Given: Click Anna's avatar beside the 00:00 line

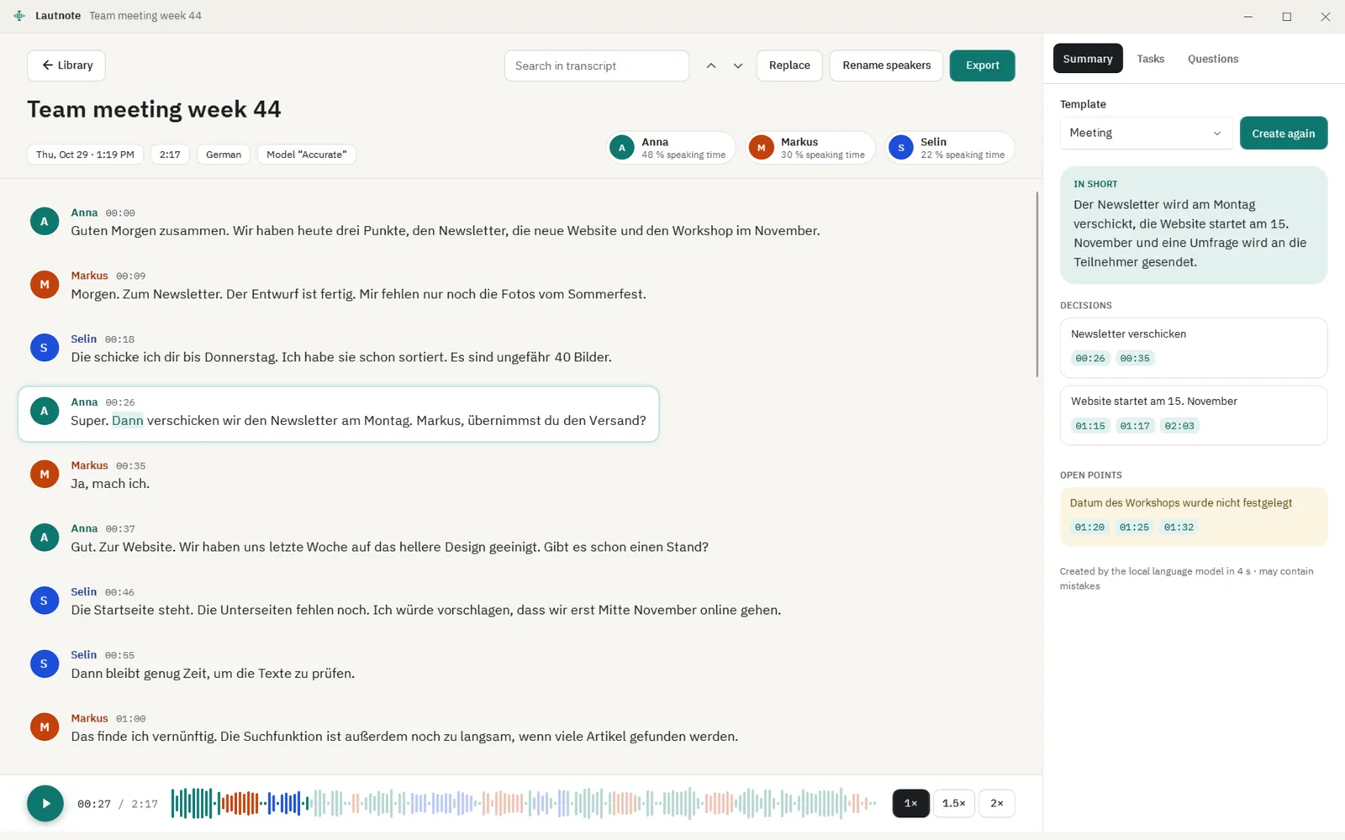Looking at the screenshot, I should 45,221.
